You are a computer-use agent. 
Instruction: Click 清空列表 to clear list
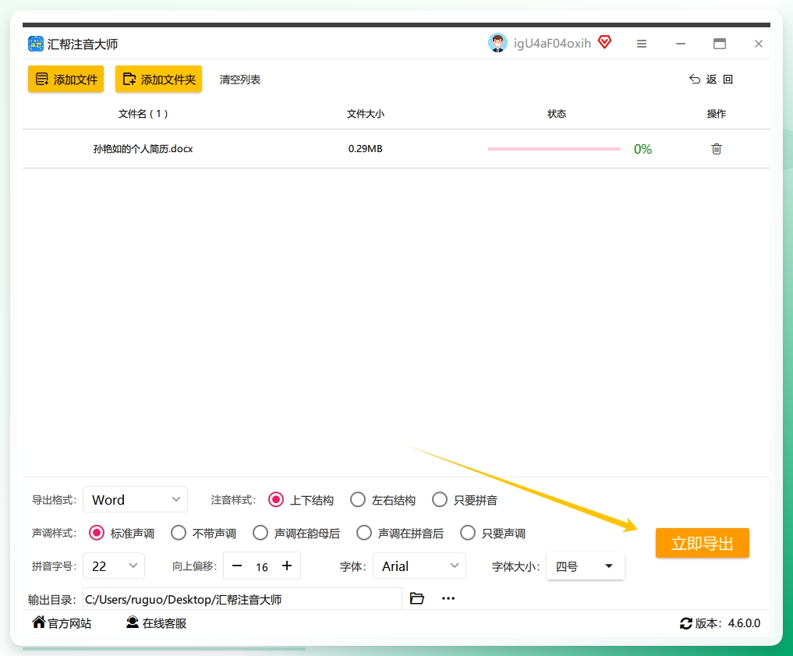240,80
